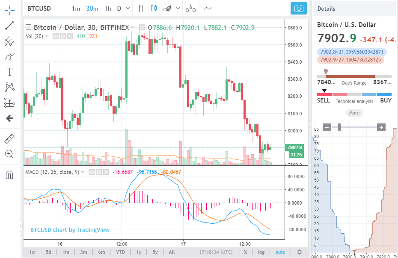The image size is (398, 258).
Task: Toggle auto scale on price axis
Action: point(280,252)
